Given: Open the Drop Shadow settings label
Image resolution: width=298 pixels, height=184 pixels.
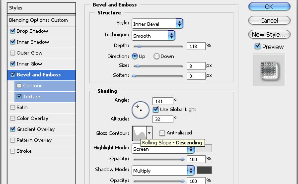Looking at the screenshot, I should [x=32, y=31].
